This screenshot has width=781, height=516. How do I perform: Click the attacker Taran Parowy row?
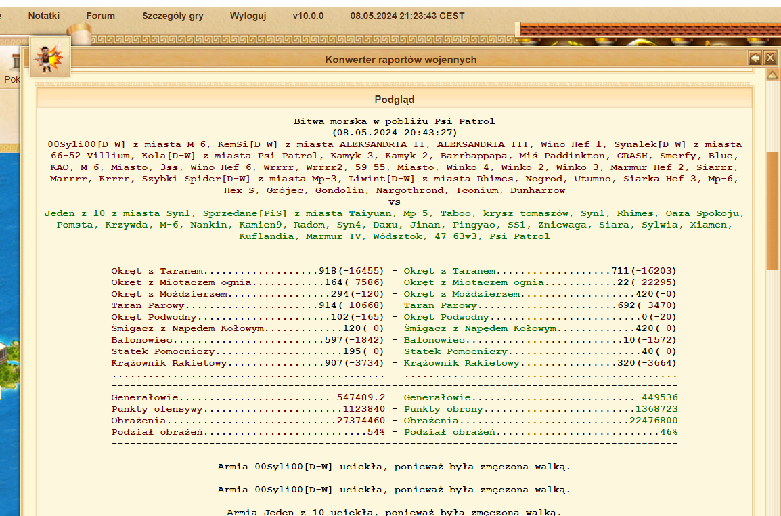click(248, 305)
